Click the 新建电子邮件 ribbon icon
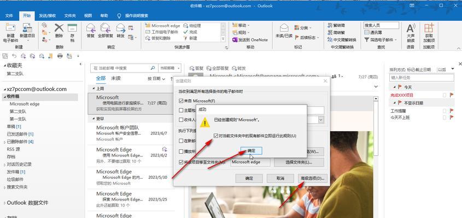This screenshot has height=218, width=462. [x=10, y=28]
